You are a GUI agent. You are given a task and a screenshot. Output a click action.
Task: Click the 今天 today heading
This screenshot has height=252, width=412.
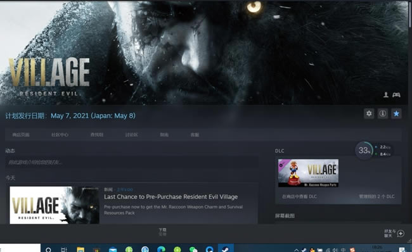click(x=10, y=178)
